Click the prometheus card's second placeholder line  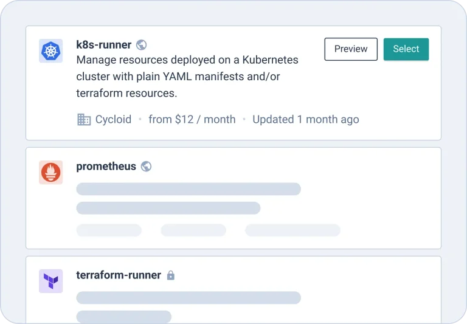(x=168, y=208)
